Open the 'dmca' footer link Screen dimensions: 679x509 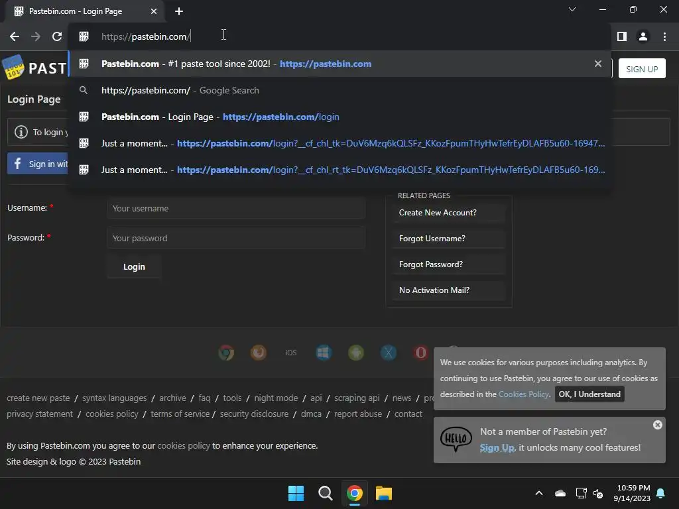[x=312, y=414]
